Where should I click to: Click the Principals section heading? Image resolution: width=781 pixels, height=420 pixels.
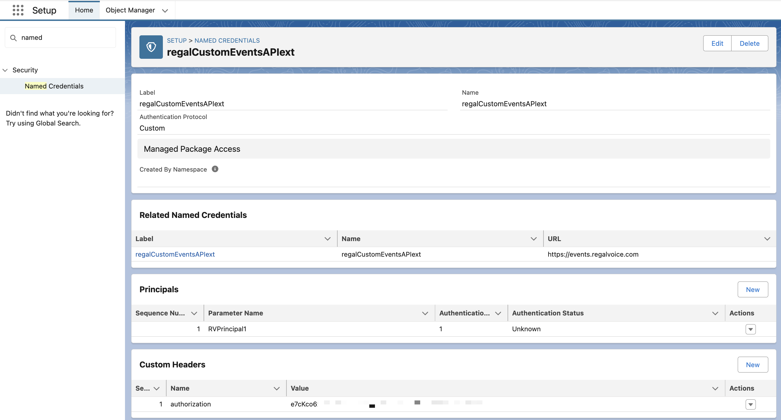point(159,289)
